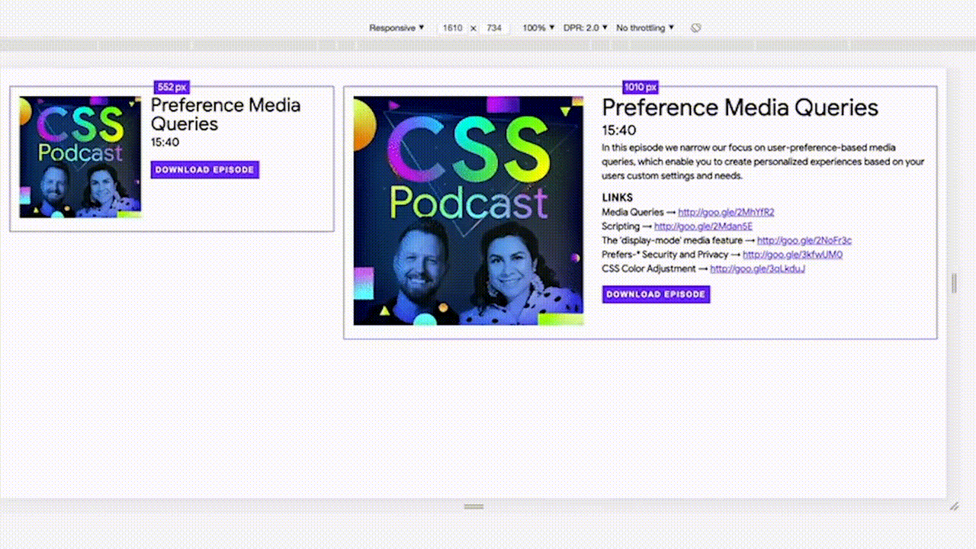
Task: Click the large card's Preference Media Queries title
Action: [740, 108]
